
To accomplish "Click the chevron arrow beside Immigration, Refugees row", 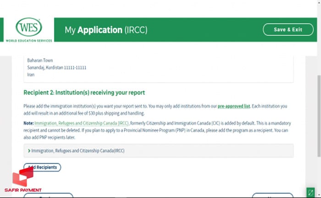I will tap(29, 151).
